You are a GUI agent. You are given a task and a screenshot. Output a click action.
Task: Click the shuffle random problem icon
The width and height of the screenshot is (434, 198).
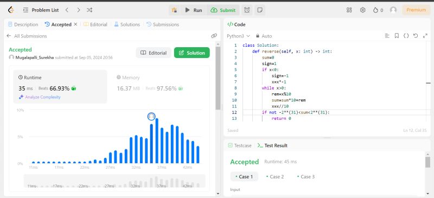[x=89, y=10]
